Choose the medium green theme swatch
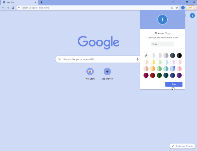This screenshot has height=151, width=197. pyautogui.click(x=159, y=69)
